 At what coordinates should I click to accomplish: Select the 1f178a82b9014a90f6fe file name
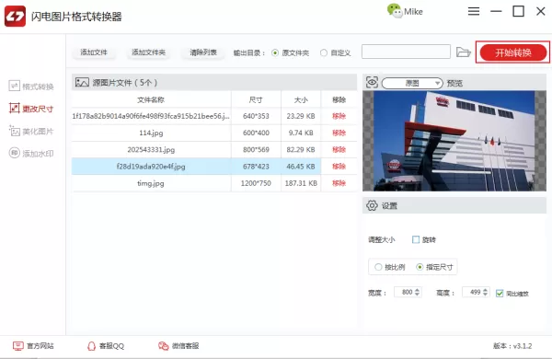tap(151, 116)
